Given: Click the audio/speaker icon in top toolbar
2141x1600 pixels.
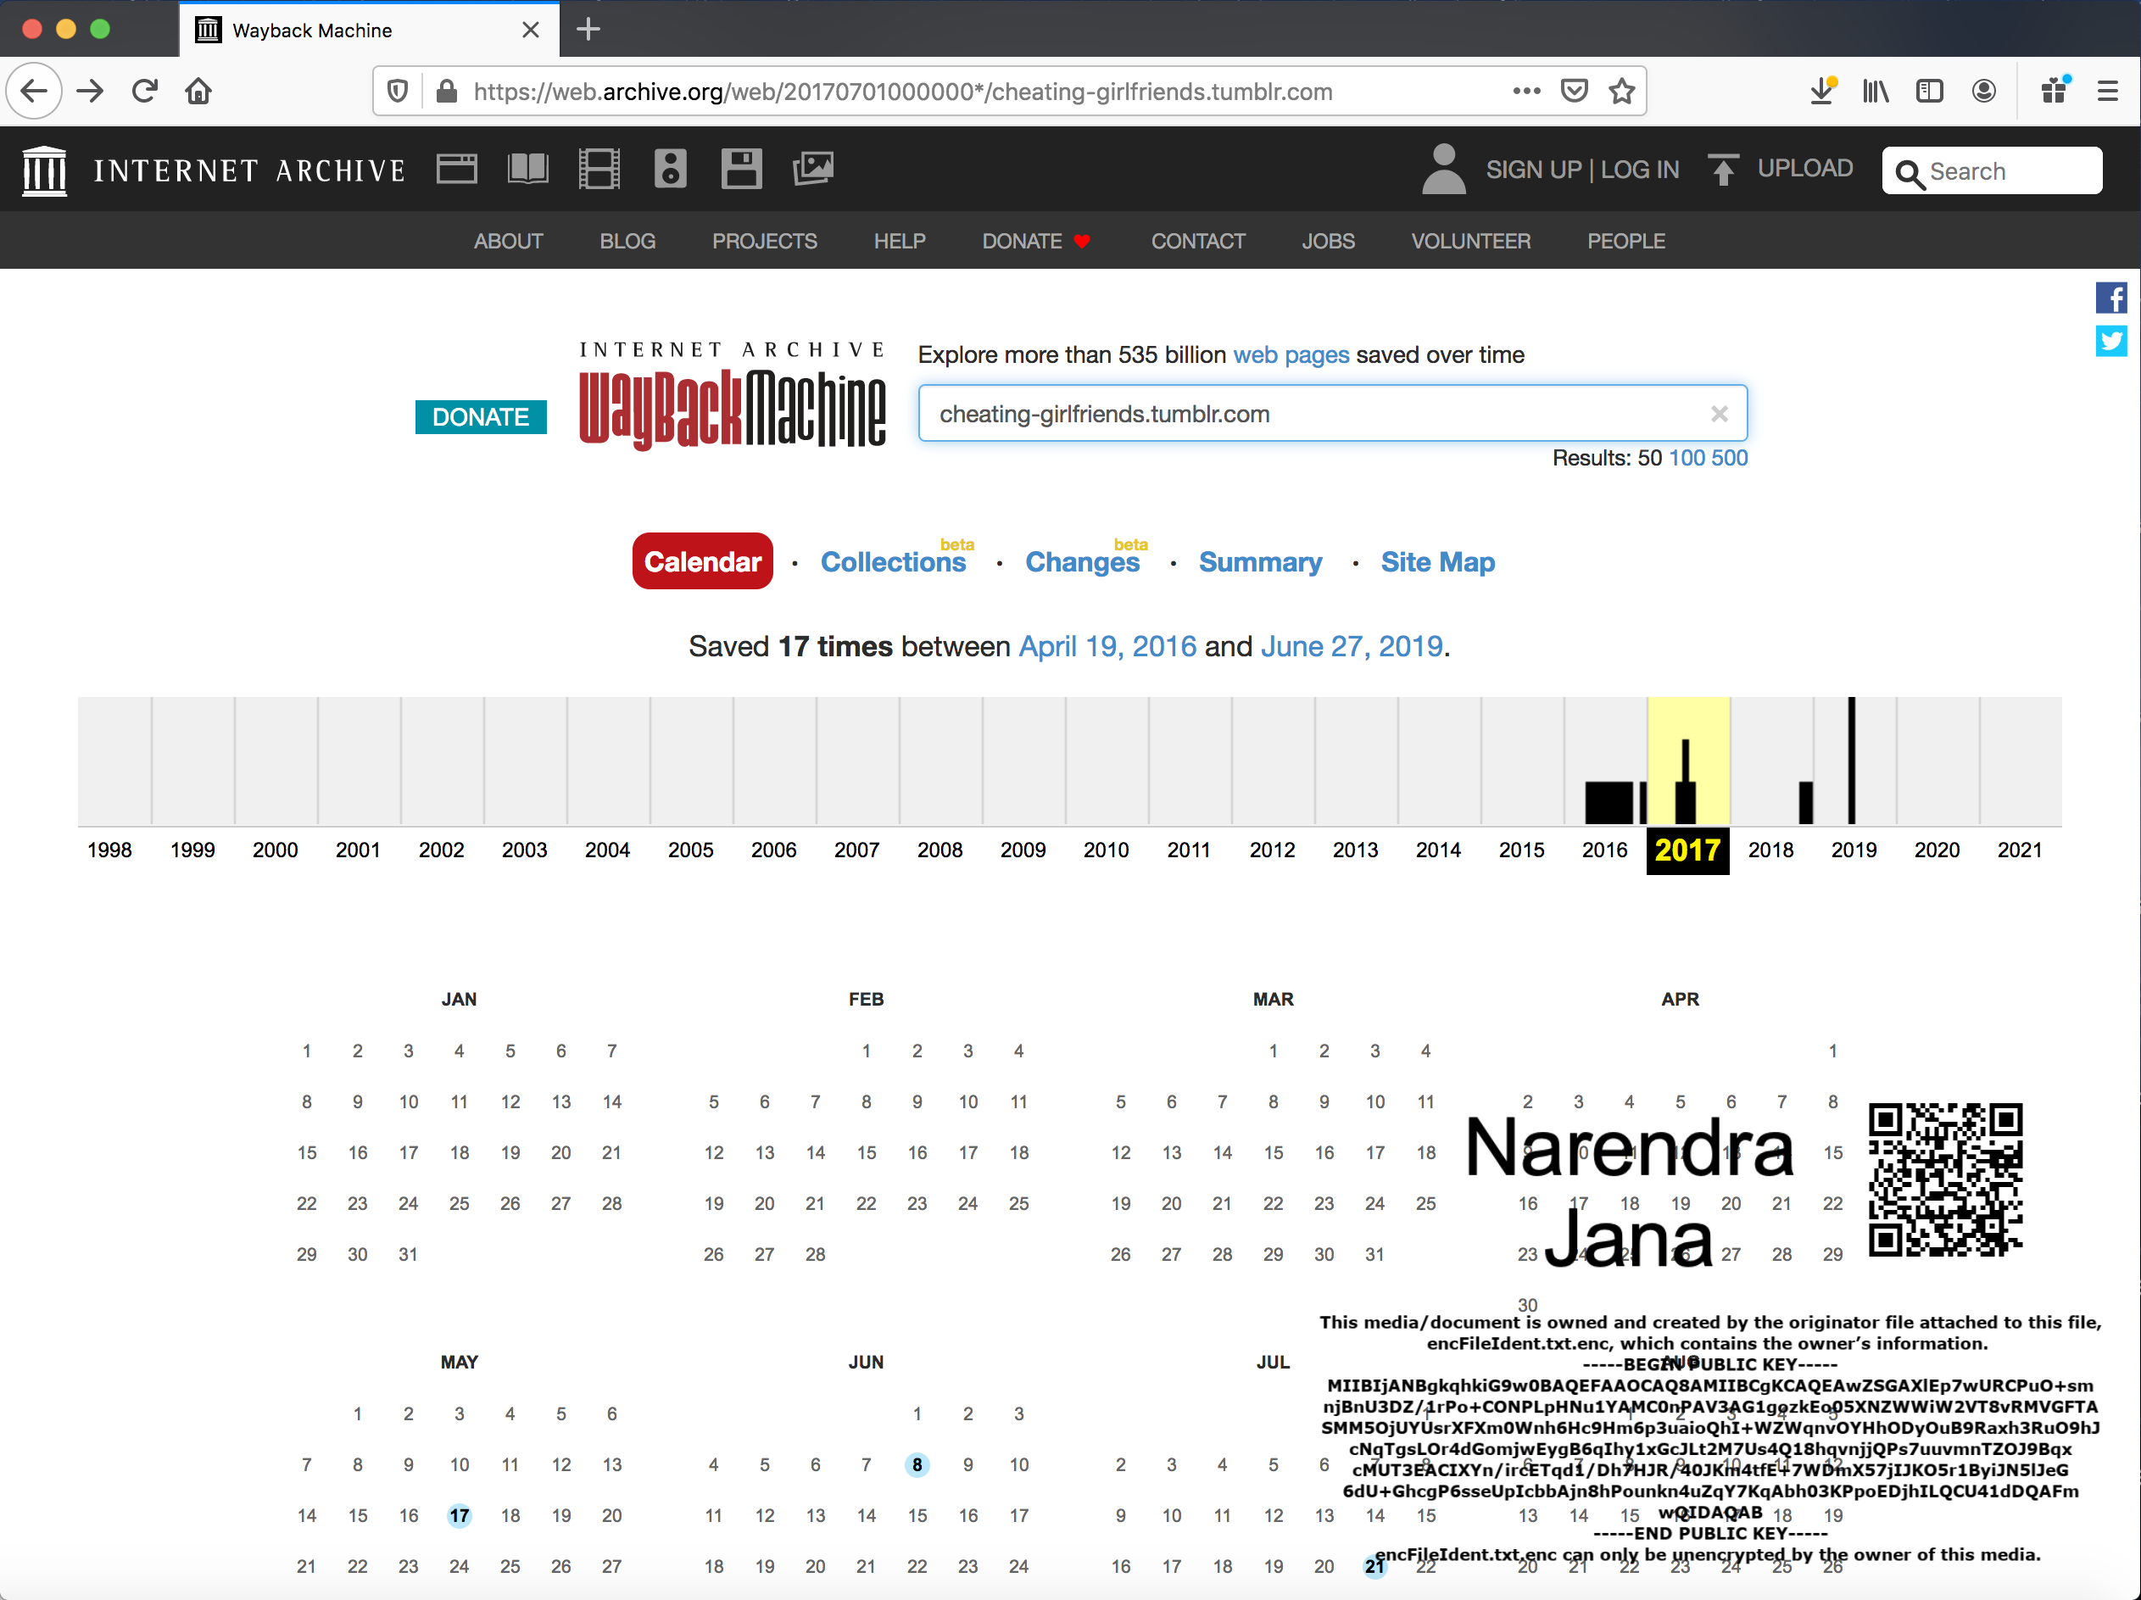Looking at the screenshot, I should 667,168.
